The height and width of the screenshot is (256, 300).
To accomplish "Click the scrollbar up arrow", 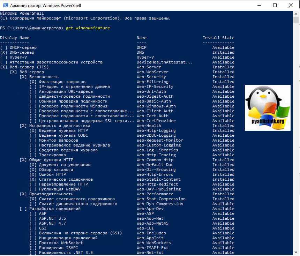I will click(x=297, y=14).
